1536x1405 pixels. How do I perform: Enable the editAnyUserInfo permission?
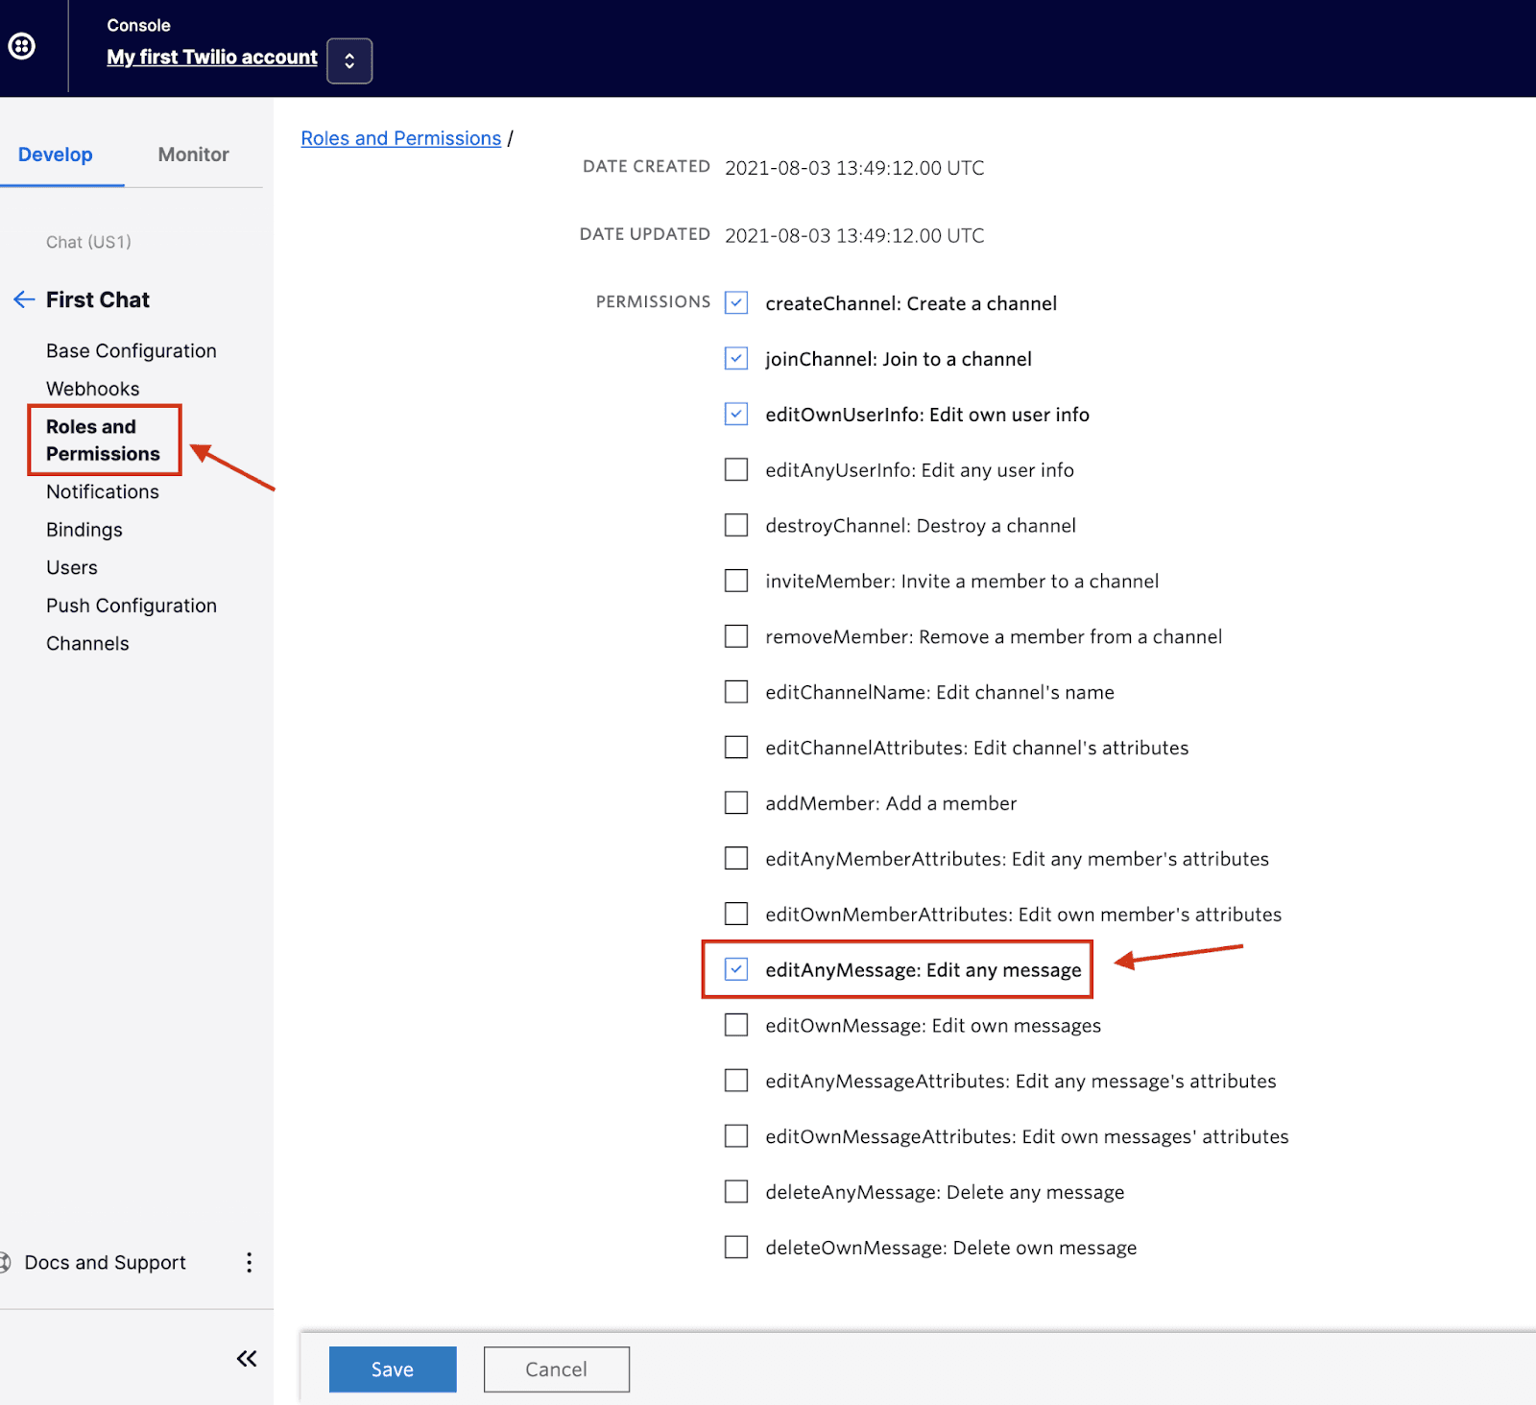pos(735,469)
